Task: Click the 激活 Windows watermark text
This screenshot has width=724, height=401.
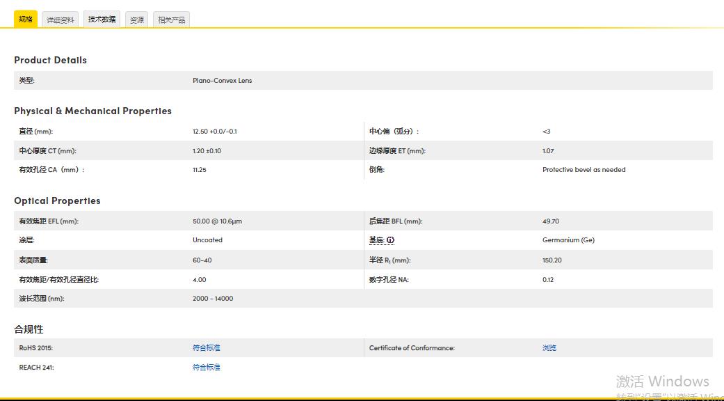Action: (662, 382)
